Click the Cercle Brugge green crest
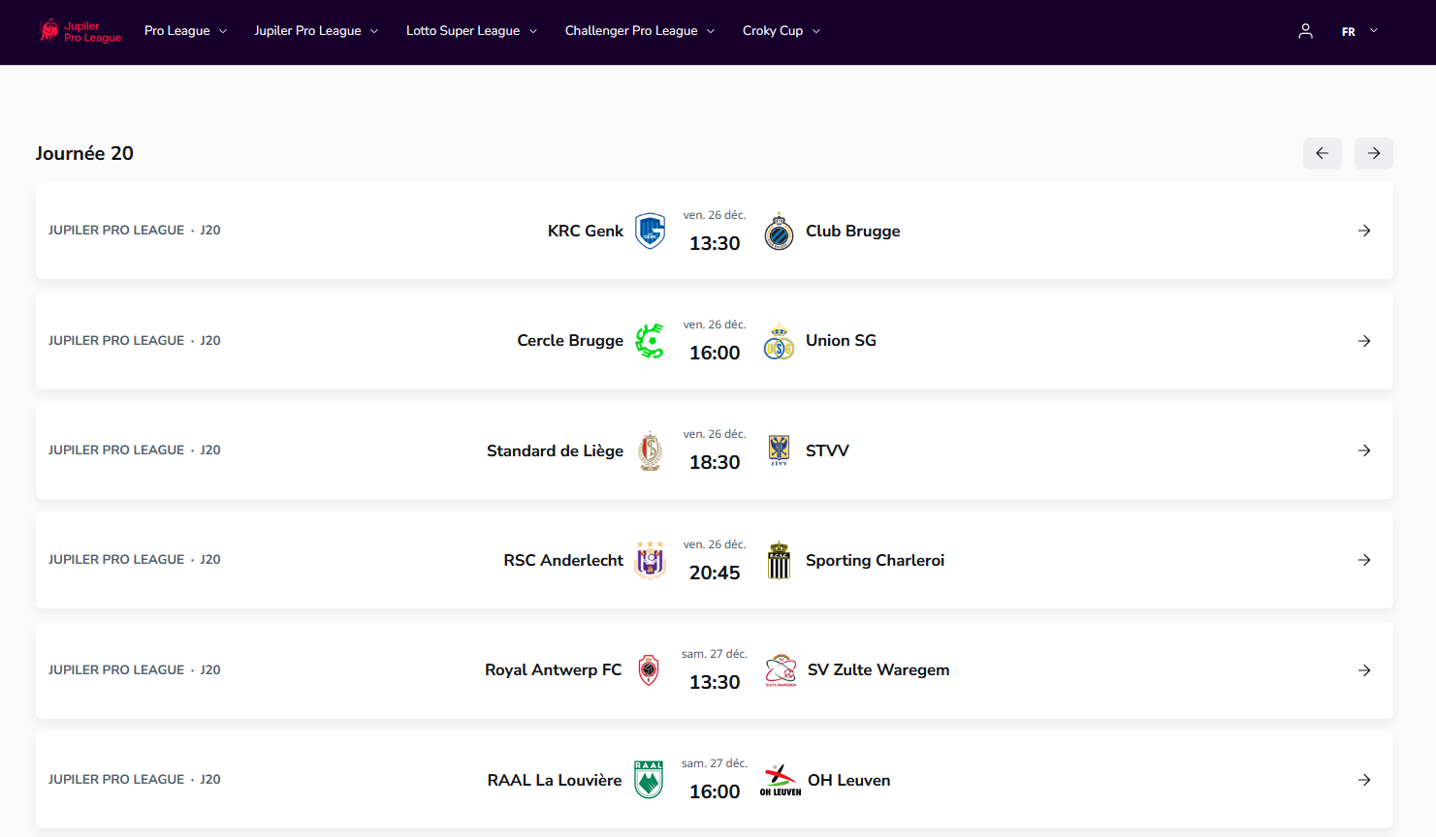 650,341
